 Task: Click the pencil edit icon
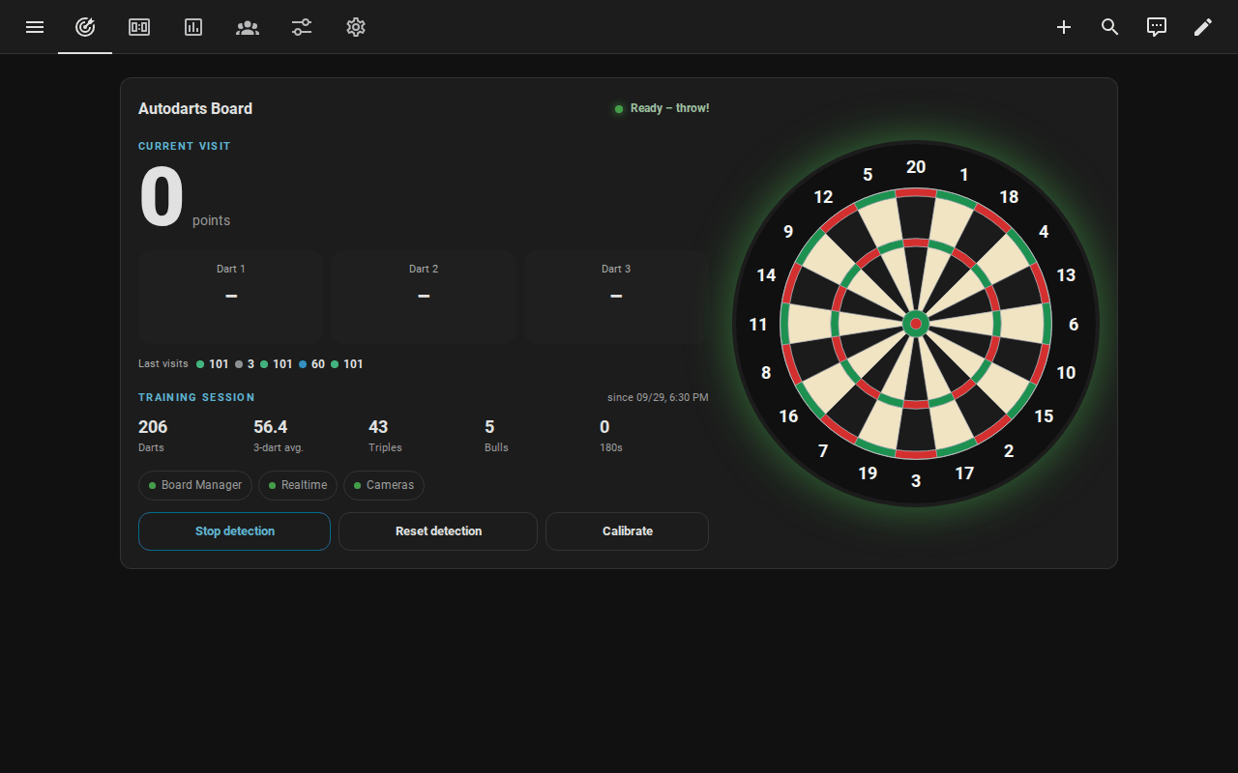tap(1203, 27)
